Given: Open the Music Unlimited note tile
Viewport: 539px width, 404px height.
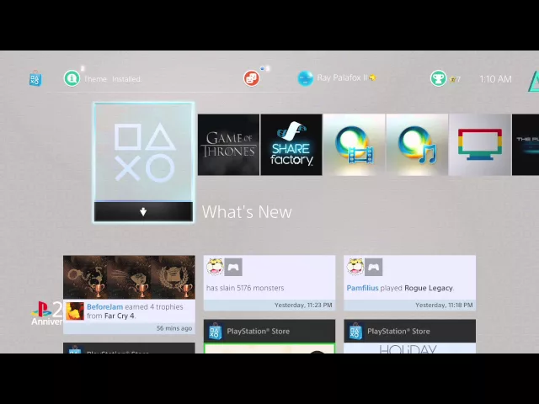Looking at the screenshot, I should (x=417, y=145).
